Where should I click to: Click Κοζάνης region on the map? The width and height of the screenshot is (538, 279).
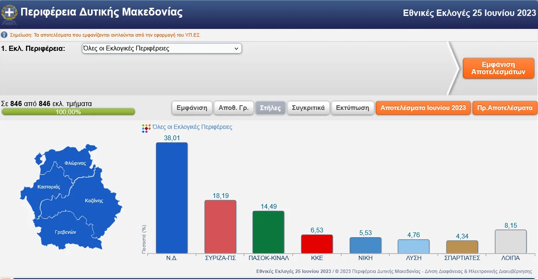(94, 201)
